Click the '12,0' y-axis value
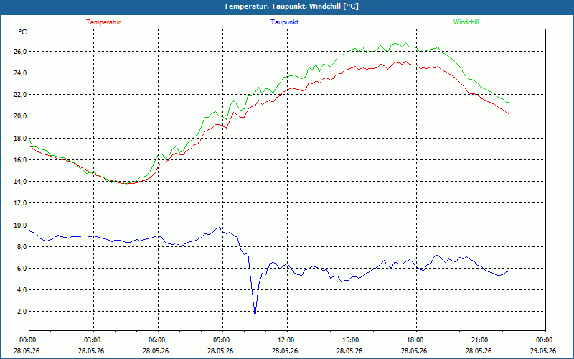The image size is (574, 359). [x=21, y=203]
